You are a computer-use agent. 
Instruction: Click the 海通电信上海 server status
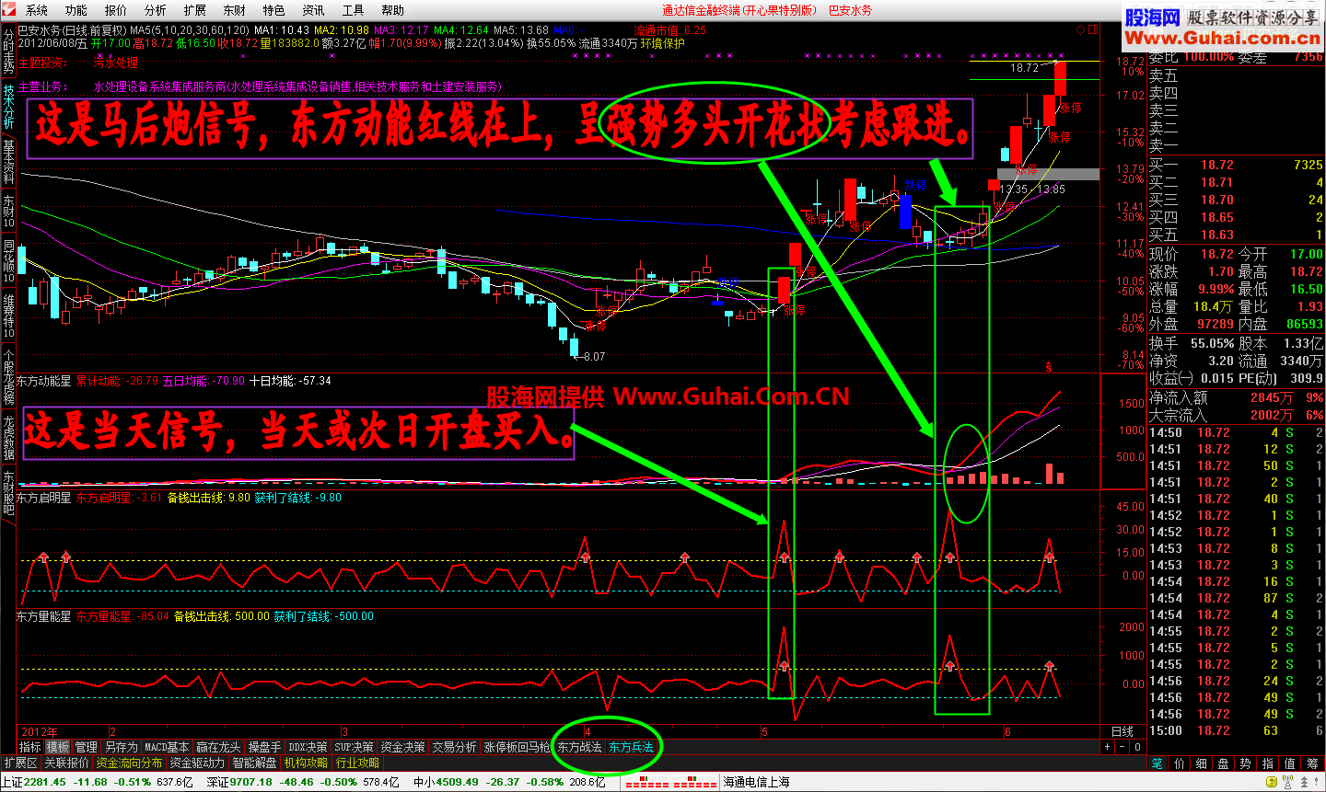756,782
